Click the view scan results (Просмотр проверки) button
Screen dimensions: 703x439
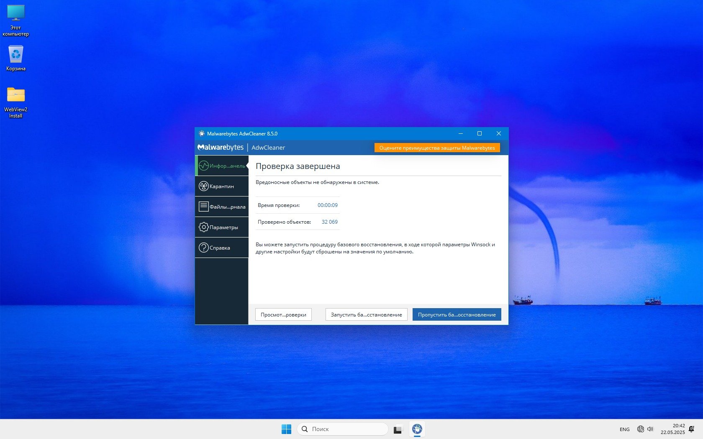click(283, 315)
